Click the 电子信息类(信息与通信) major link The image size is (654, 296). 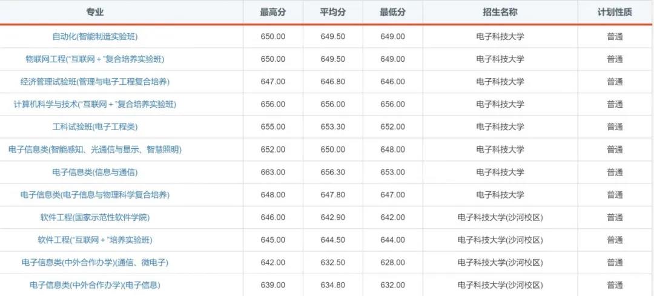click(95, 172)
